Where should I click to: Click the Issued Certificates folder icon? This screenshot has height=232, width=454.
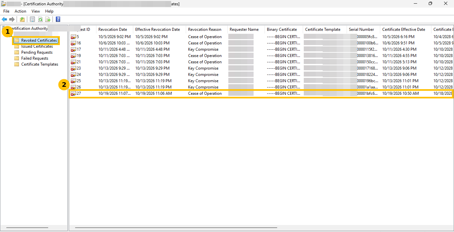[x=17, y=46]
